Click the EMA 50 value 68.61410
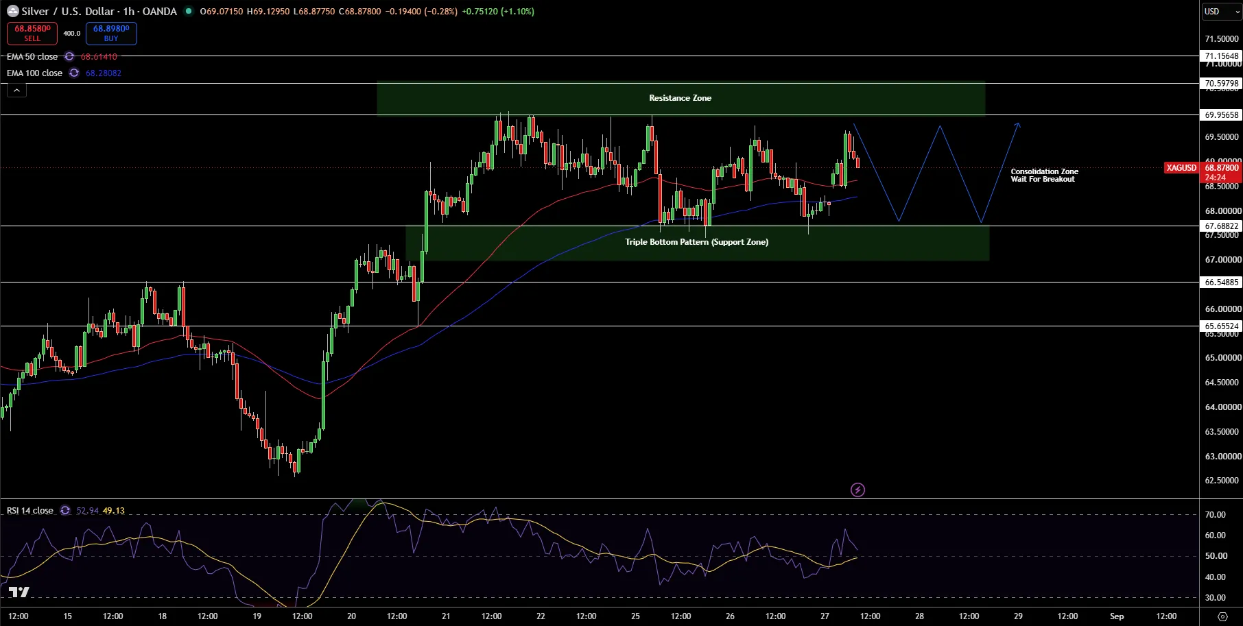Screen dimensions: 1243x626 click(x=99, y=57)
